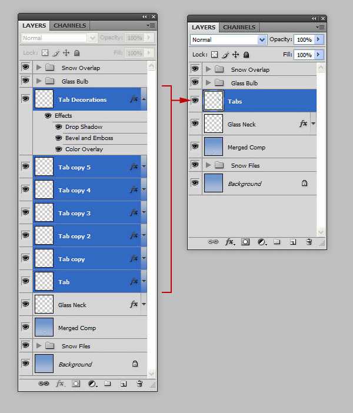
Task: Open Fill slider arrow in right panel
Action: (x=318, y=55)
